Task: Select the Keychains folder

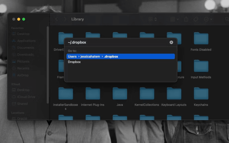Action: 201,97
